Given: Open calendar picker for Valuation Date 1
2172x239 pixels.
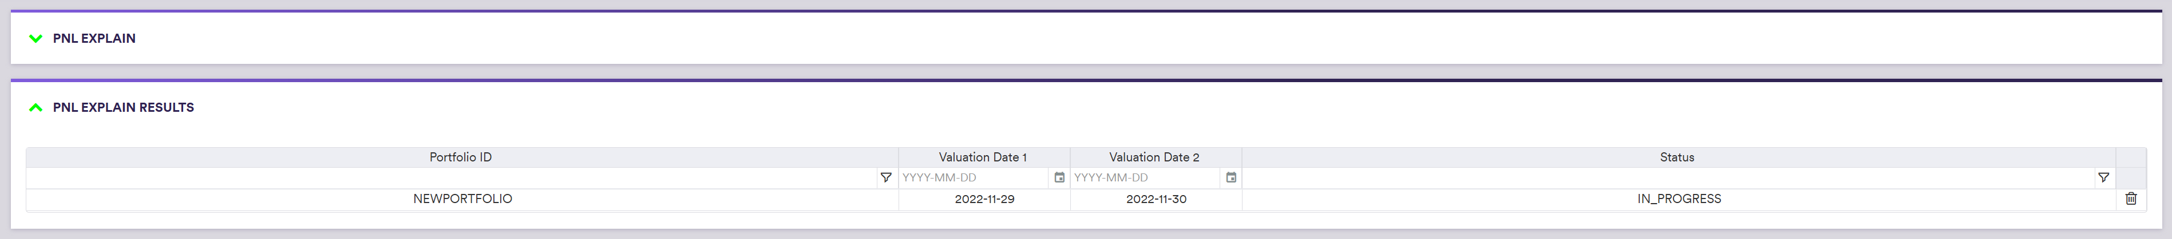Looking at the screenshot, I should tap(1059, 177).
